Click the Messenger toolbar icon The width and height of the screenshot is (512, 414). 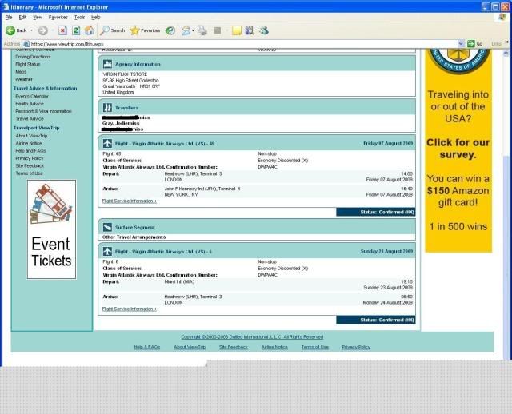pyautogui.click(x=264, y=30)
